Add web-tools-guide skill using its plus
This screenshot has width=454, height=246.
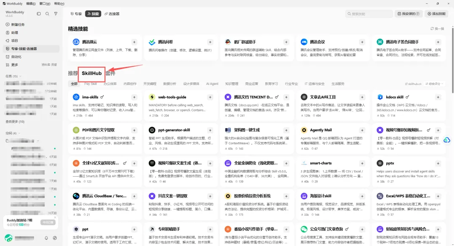pyautogui.click(x=210, y=97)
